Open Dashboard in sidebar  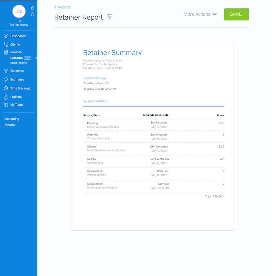click(18, 36)
